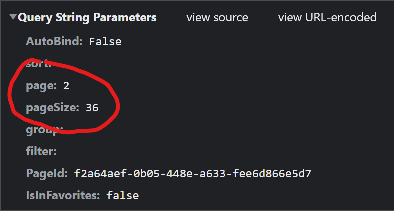Switch to view URL-encoded
The image size is (394, 211).
tap(327, 18)
